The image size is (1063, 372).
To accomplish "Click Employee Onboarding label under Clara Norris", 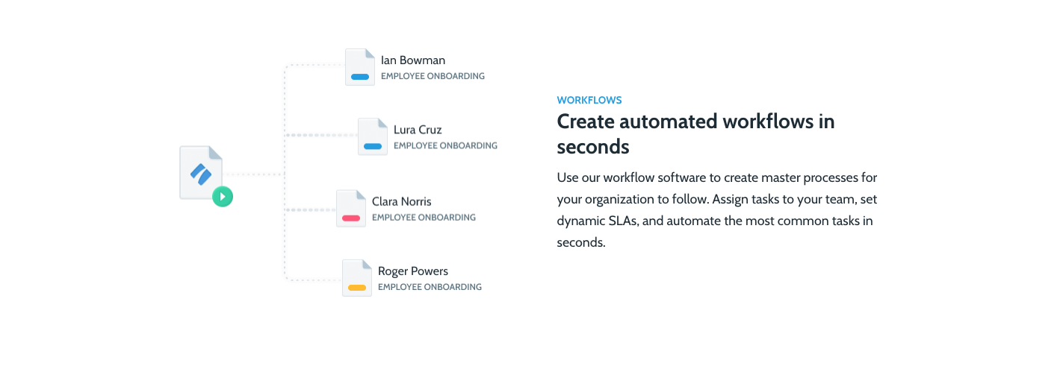I will (x=424, y=218).
